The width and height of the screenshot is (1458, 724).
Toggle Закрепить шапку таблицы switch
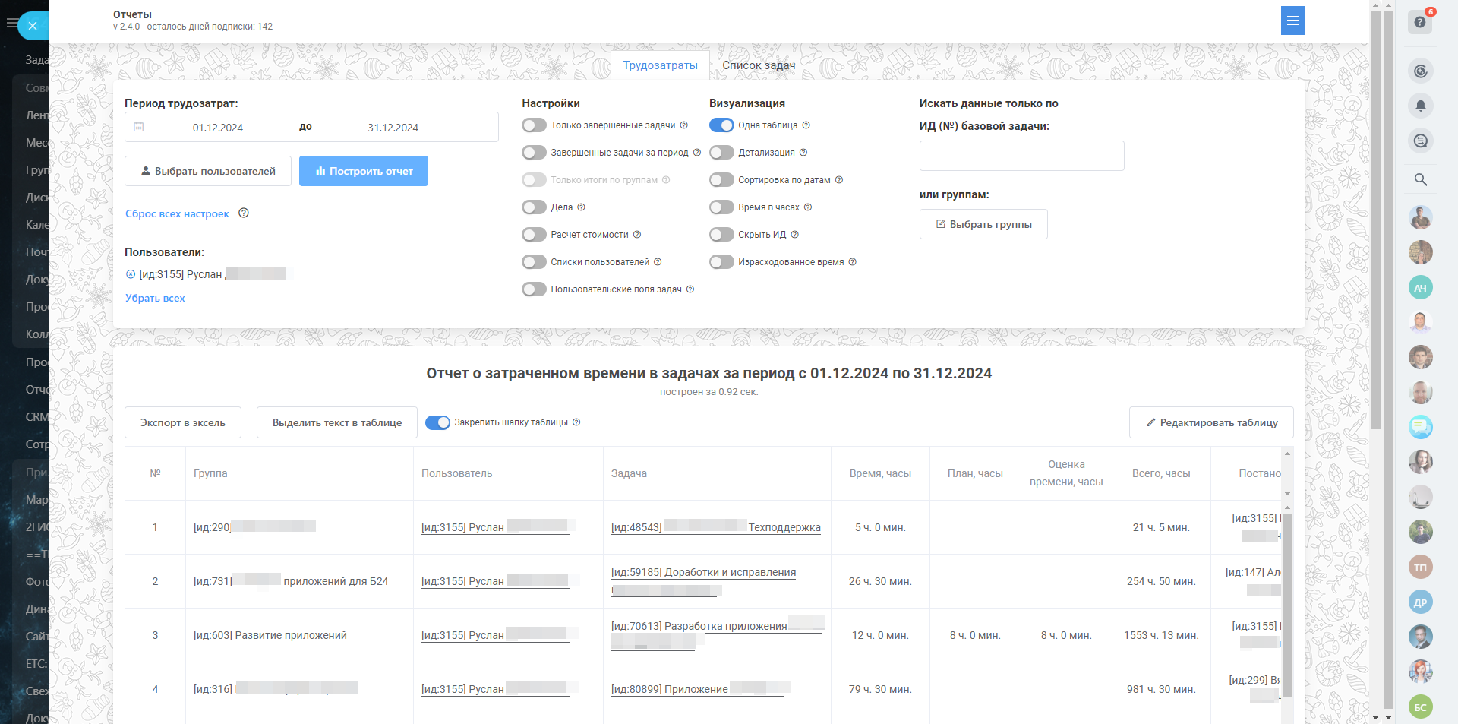[437, 422]
